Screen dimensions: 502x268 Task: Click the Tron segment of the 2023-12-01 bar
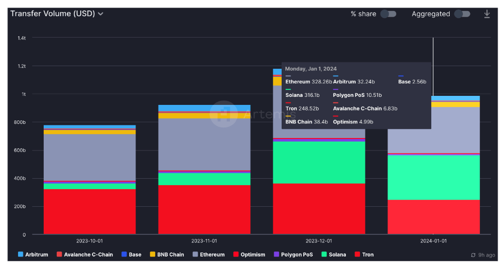[319, 209]
